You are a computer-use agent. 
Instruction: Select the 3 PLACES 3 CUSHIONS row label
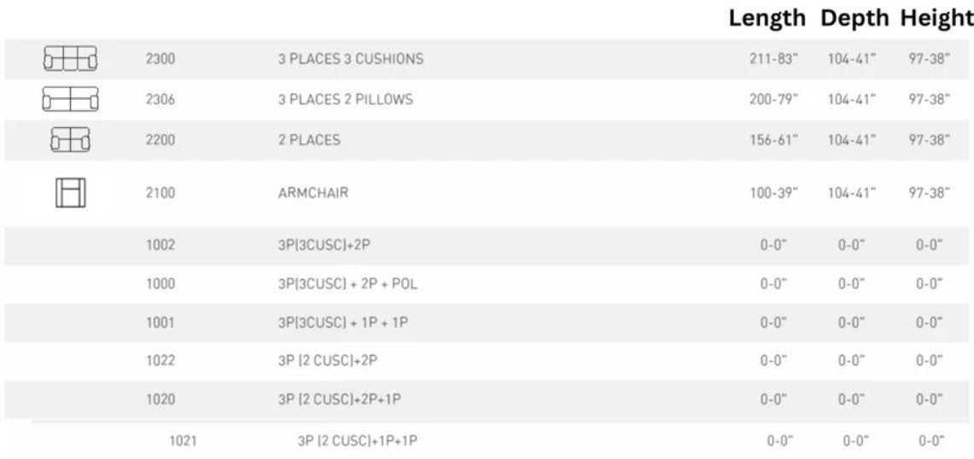[x=350, y=60]
